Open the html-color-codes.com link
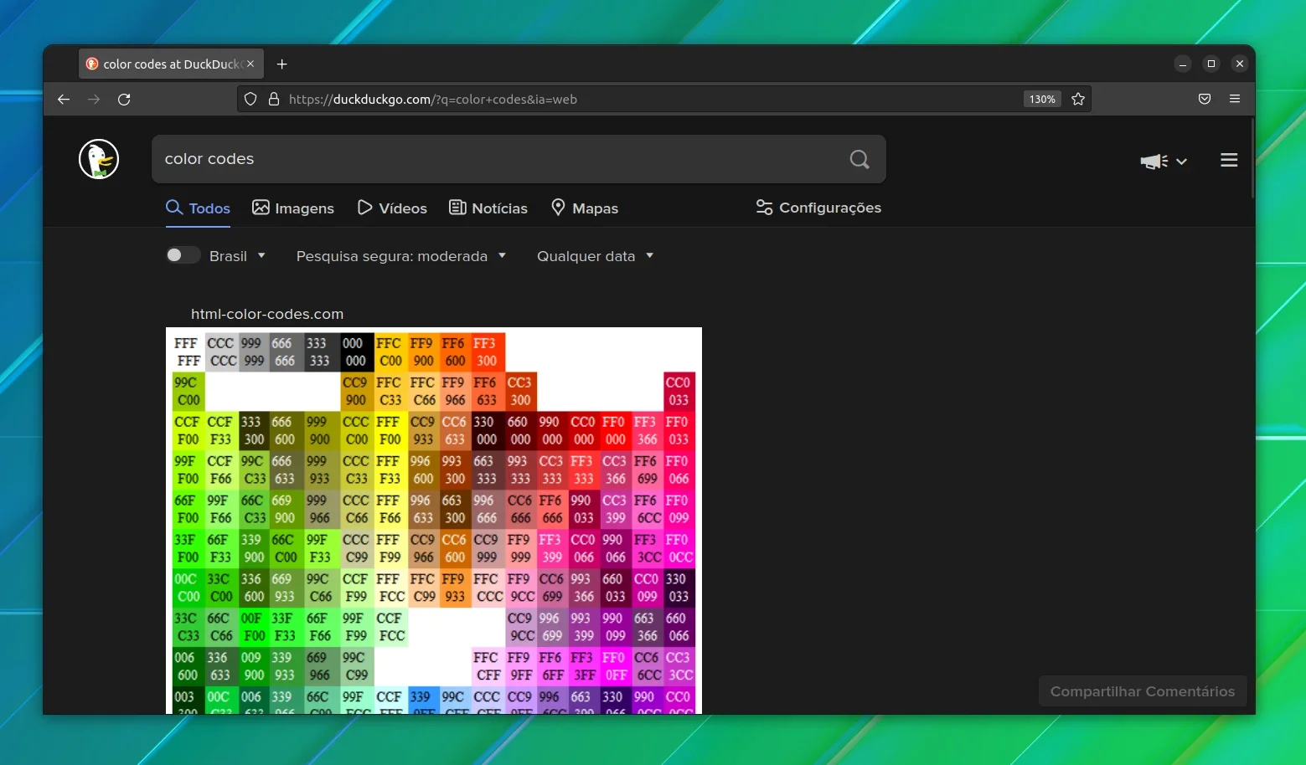The height and width of the screenshot is (765, 1306). point(267,314)
